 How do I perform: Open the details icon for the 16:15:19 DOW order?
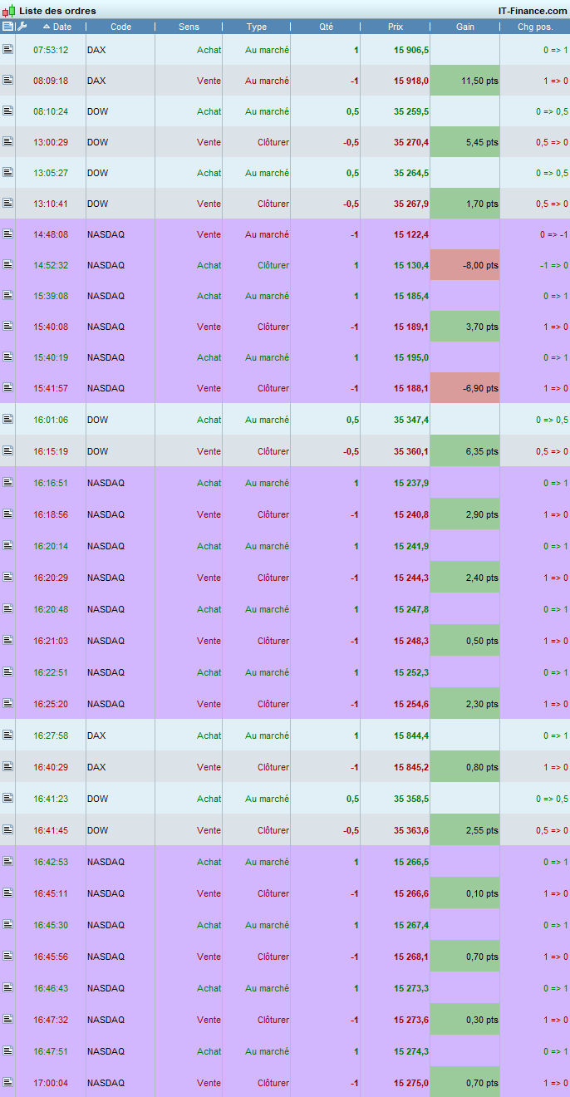(7, 451)
